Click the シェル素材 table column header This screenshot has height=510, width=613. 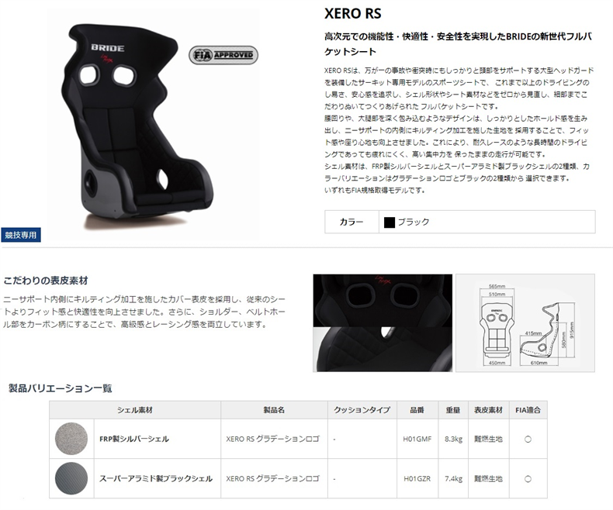[x=135, y=410]
